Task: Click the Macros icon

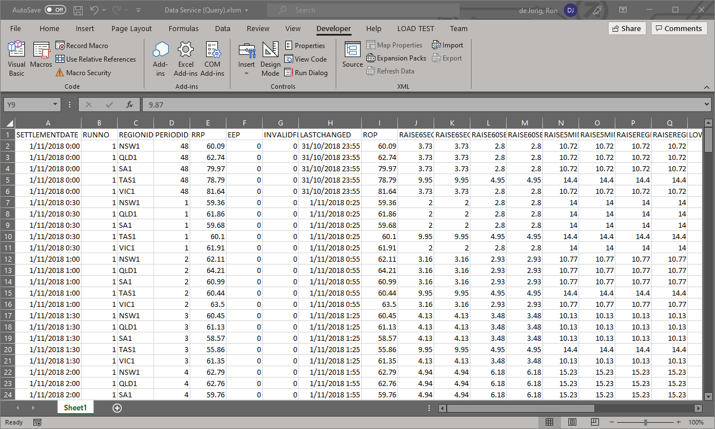Action: click(x=41, y=55)
